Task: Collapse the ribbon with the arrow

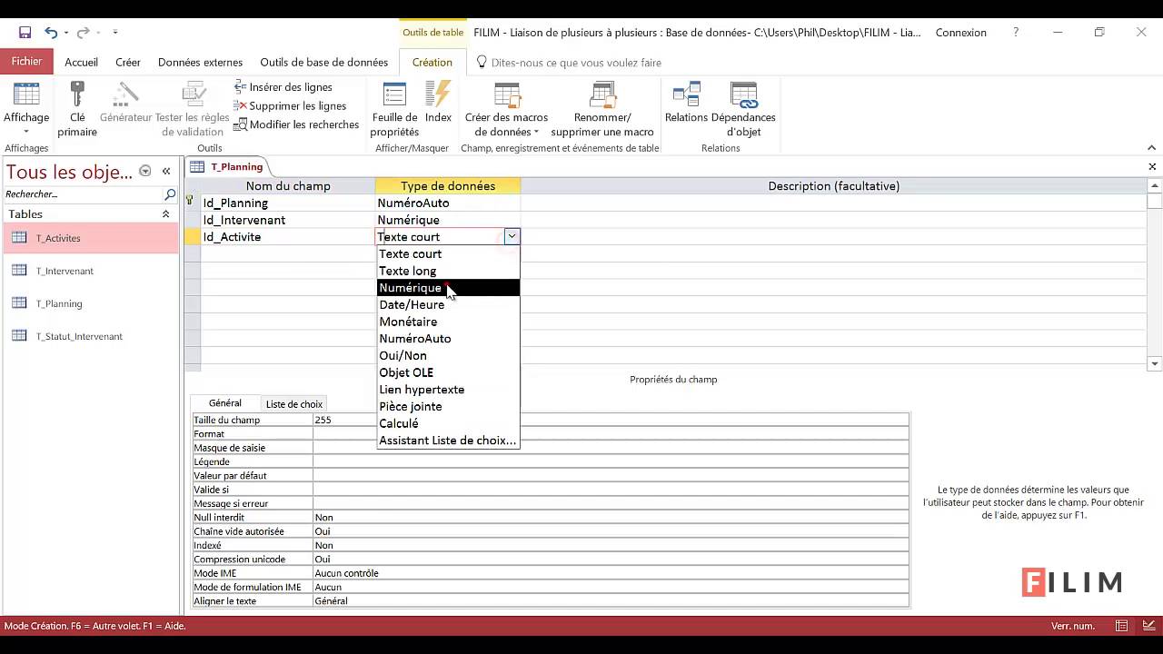Action: tap(1152, 148)
